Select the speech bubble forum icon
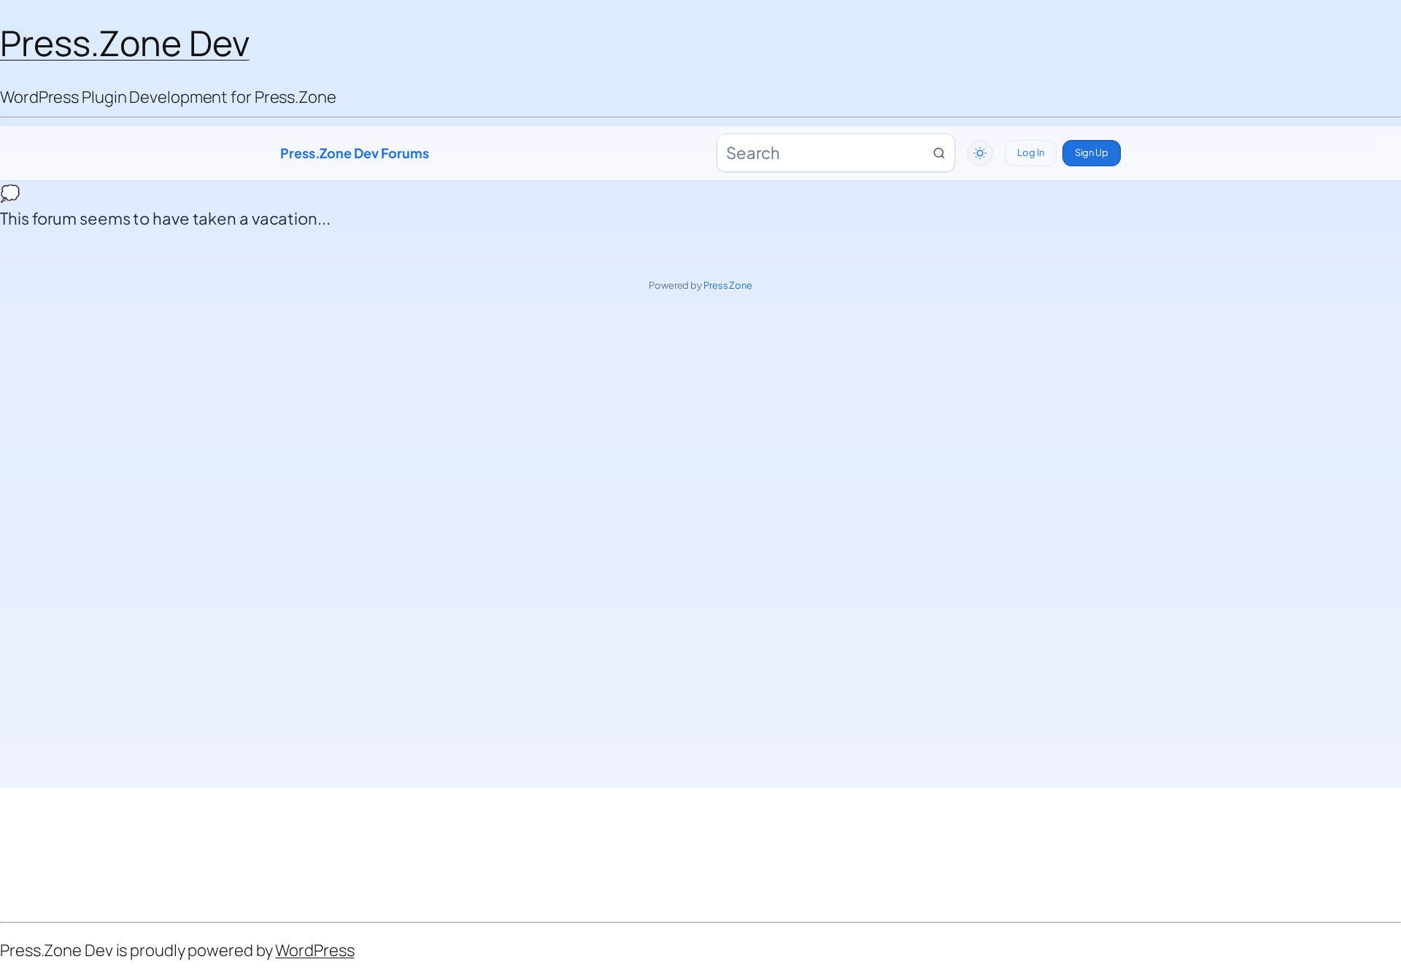The width and height of the screenshot is (1401, 978). (x=10, y=193)
